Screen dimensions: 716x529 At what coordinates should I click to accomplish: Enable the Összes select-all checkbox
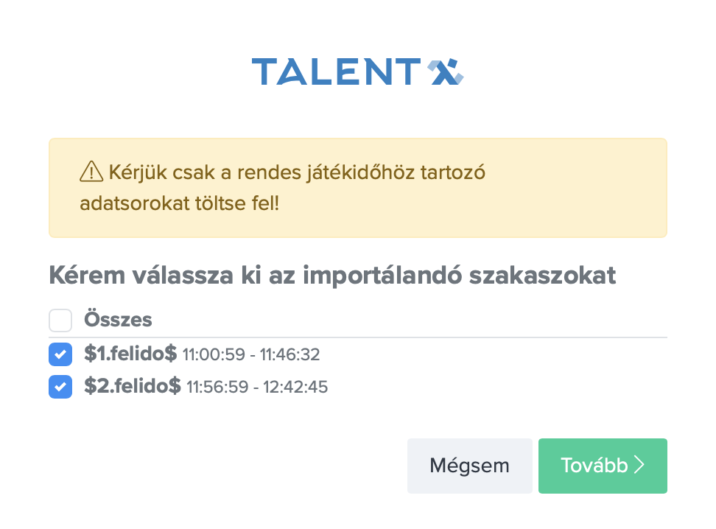point(60,320)
